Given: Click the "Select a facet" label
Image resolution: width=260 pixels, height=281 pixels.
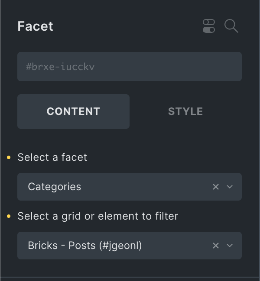Looking at the screenshot, I should [52, 157].
